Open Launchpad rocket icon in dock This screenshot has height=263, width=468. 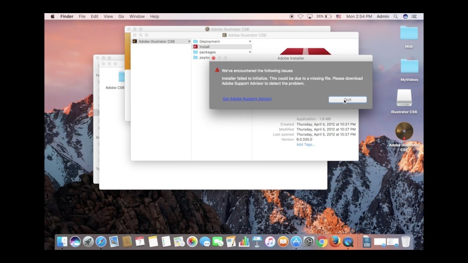(88, 241)
